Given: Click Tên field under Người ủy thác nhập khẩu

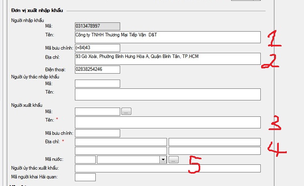Looking at the screenshot, I should (x=167, y=94).
